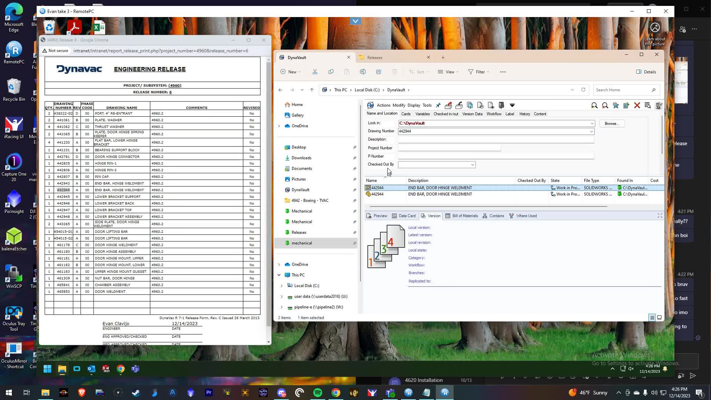Open the Checked in/out search tab
711x400 pixels.
point(445,114)
